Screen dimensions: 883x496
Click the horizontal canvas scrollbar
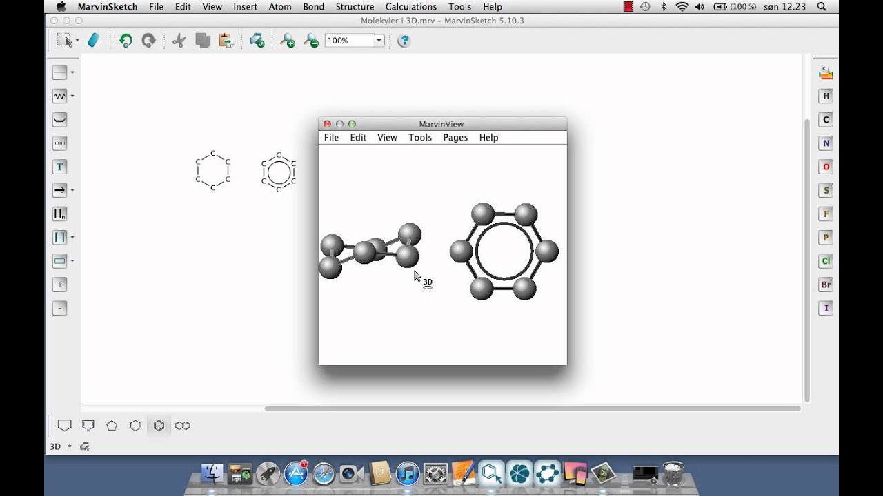click(x=533, y=409)
